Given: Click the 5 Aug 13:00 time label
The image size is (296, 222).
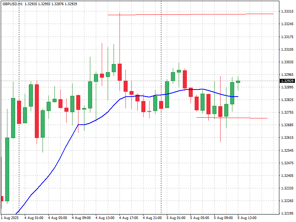Looking at the screenshot, I should 247,218.
